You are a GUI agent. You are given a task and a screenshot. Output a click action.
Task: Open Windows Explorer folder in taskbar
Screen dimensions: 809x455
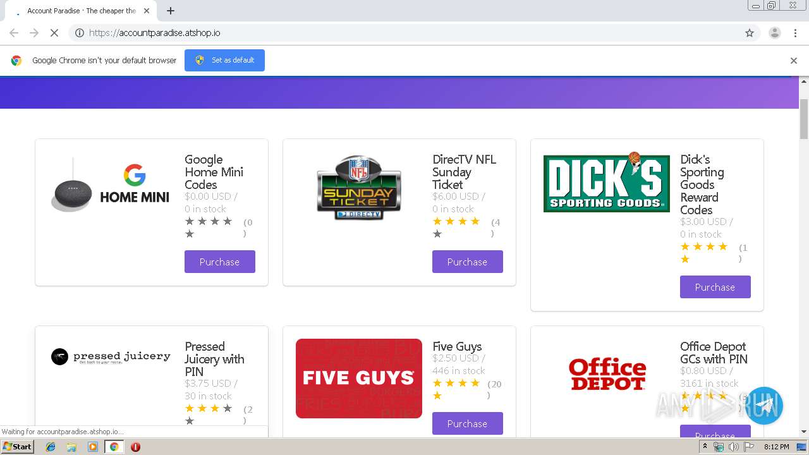[71, 447]
